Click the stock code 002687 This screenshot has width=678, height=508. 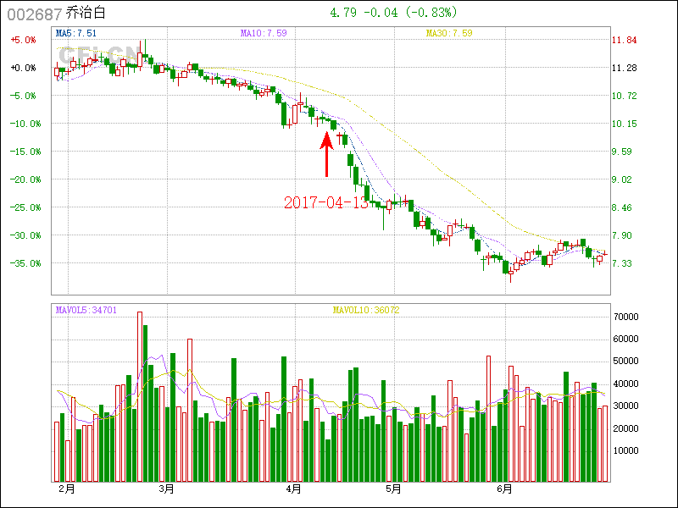30,14
